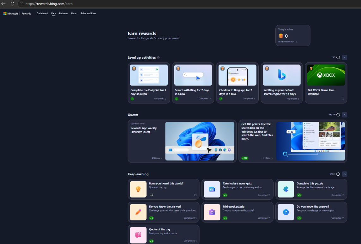This screenshot has height=244, width=361.
Task: Reload the Rewards page
Action: 12,4
